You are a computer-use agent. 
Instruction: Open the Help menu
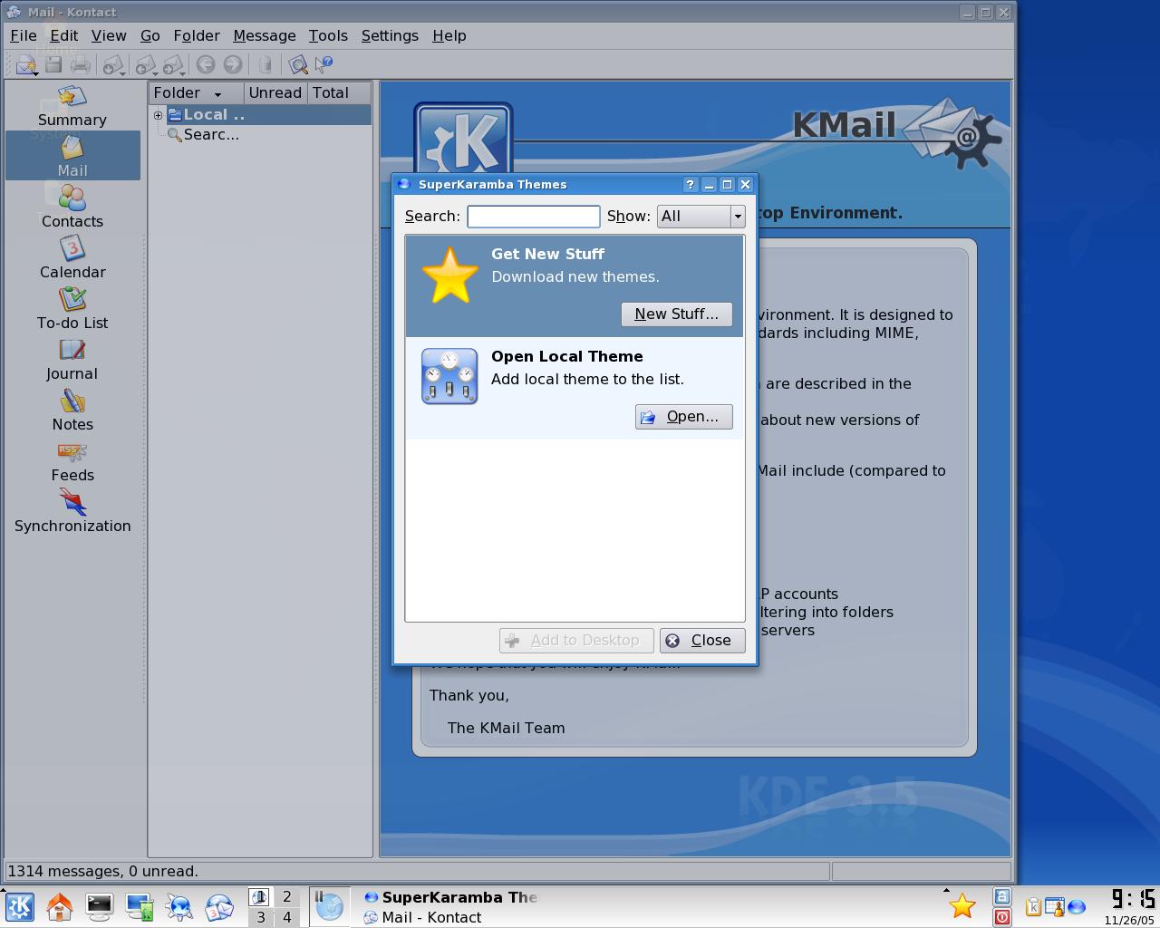coord(449,35)
